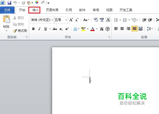Click the distributed alignment icon
Screen dimensions: 159x114
141,29
